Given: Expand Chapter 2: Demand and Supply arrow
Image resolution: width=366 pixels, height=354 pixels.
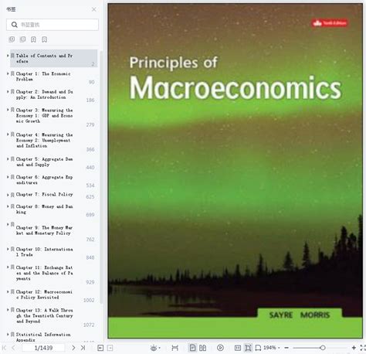Looking at the screenshot, I should coord(8,91).
